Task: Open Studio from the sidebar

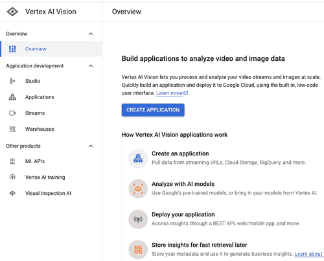Action: 51,81
